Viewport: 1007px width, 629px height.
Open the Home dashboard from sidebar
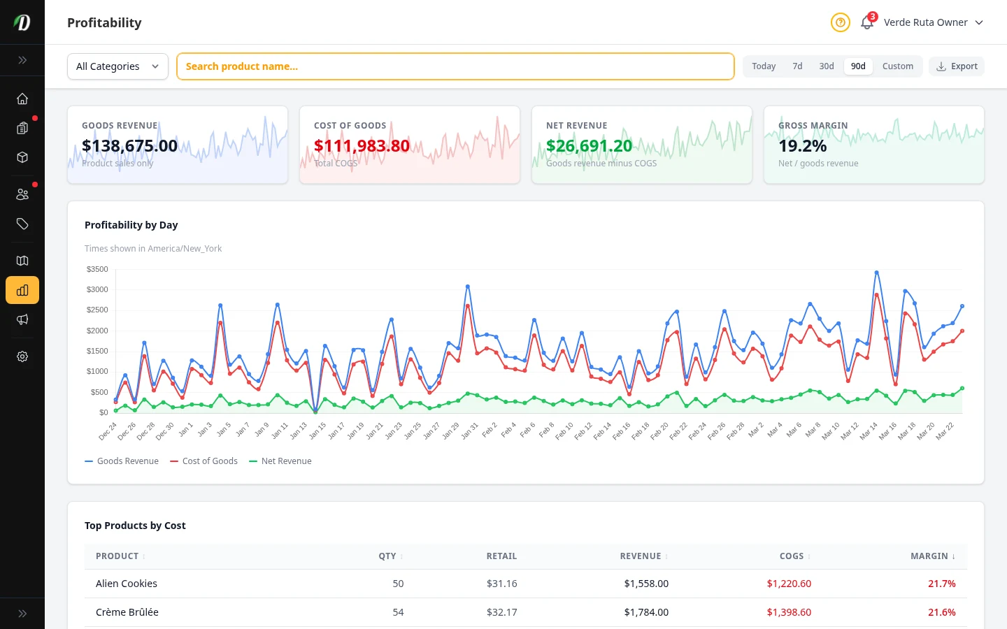click(x=22, y=99)
